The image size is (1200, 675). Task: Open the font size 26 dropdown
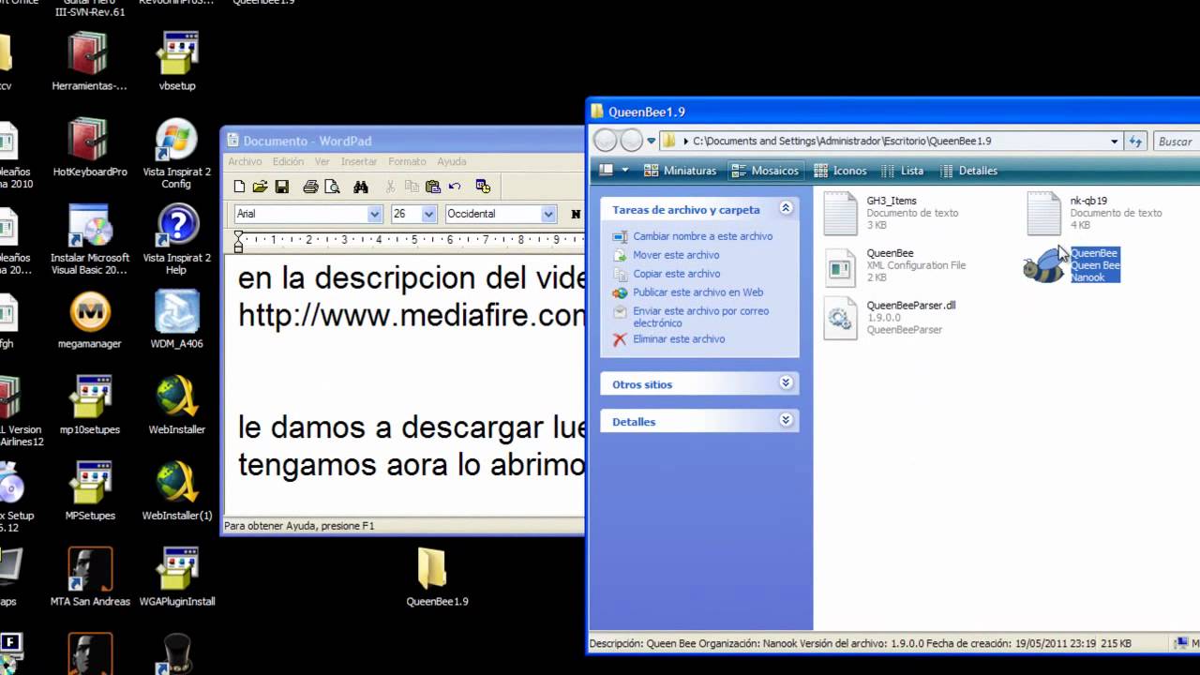pos(429,214)
